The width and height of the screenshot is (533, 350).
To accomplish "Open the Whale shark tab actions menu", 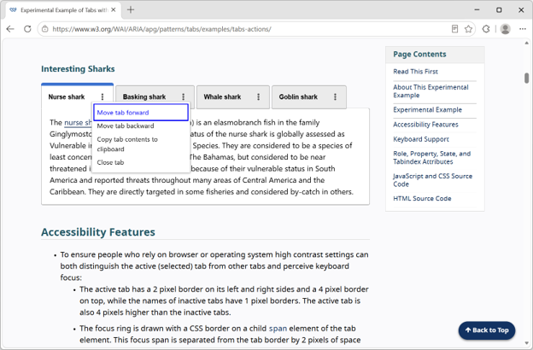I will (x=258, y=96).
